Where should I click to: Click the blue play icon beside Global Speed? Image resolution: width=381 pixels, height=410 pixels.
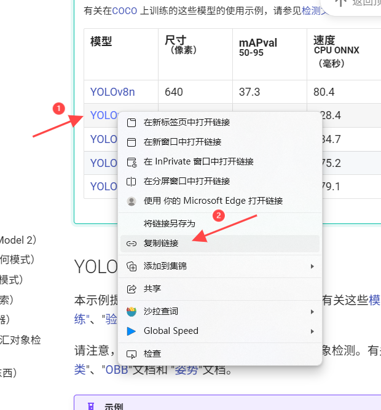pyautogui.click(x=131, y=331)
